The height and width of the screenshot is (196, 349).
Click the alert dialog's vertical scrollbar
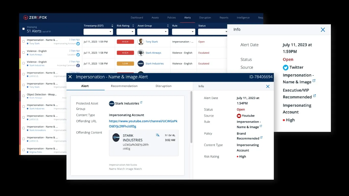191,117
